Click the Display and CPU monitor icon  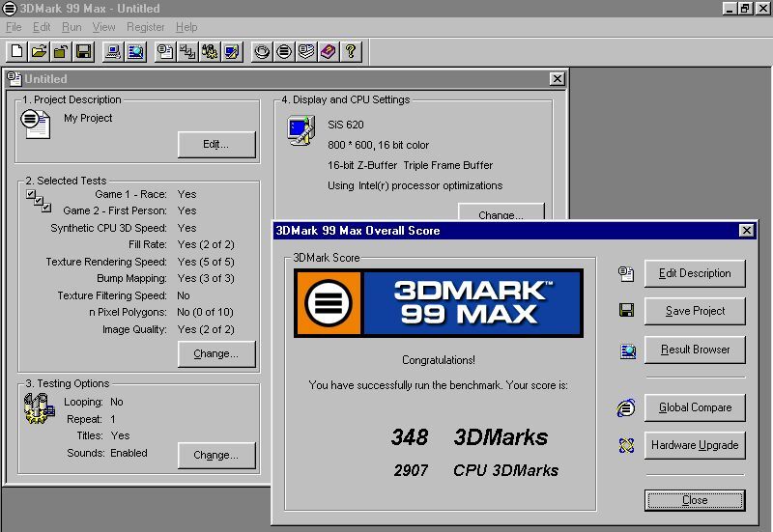tap(301, 130)
